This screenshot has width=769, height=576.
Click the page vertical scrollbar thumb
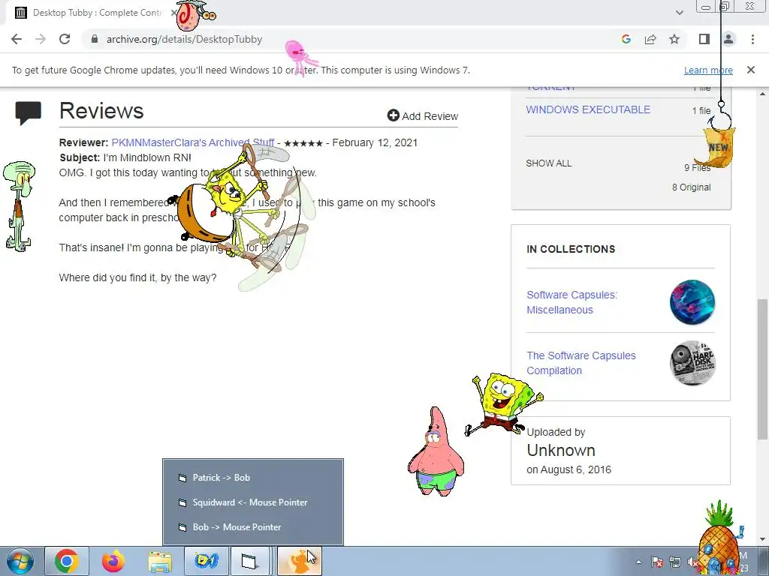click(x=762, y=370)
